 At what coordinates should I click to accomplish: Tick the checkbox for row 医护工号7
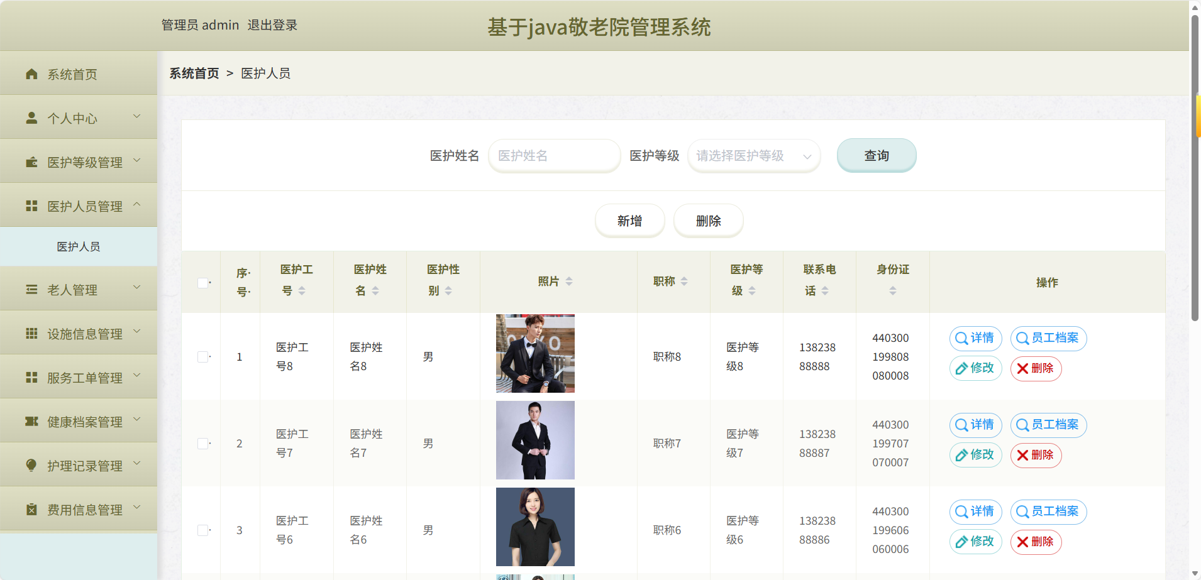tap(202, 444)
